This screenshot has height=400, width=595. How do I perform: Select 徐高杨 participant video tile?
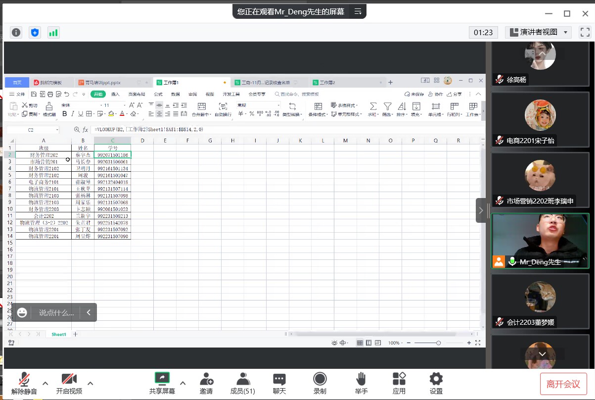coord(540,64)
